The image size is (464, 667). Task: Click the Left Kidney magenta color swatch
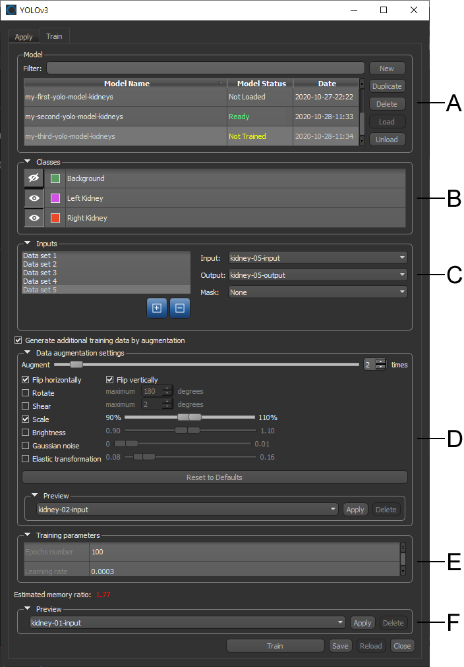55,198
